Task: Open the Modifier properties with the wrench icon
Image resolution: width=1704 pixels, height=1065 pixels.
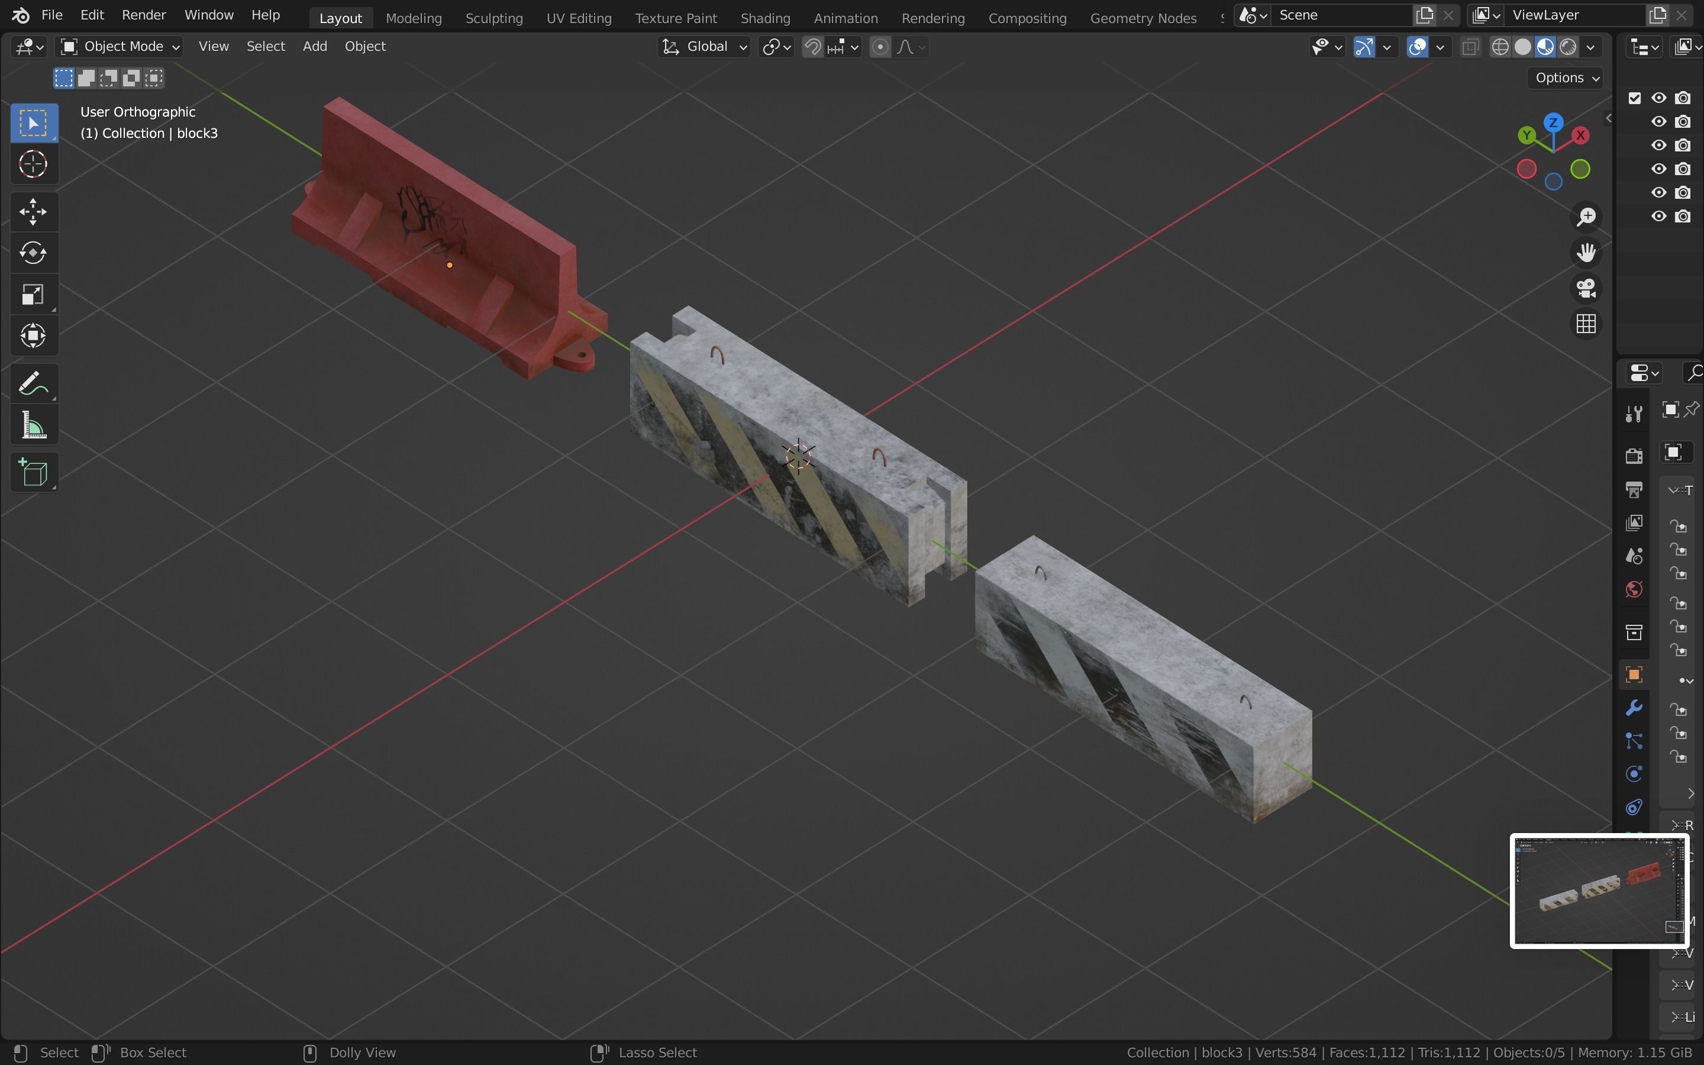Action: pos(1634,707)
